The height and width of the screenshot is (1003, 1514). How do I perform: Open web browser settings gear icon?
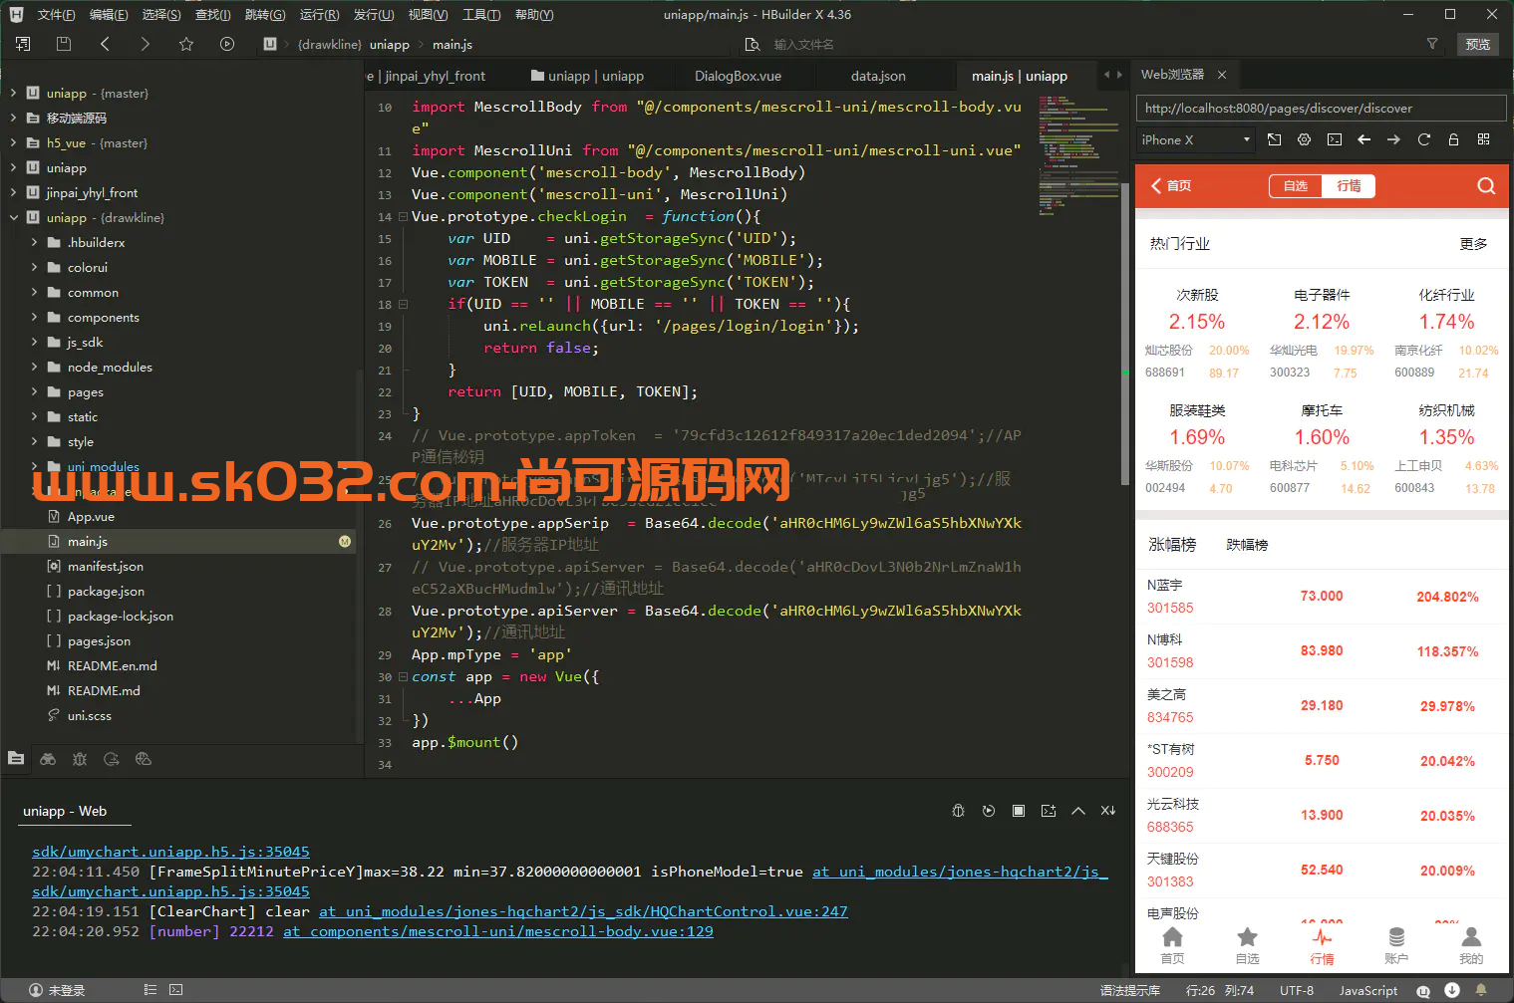click(x=1304, y=139)
